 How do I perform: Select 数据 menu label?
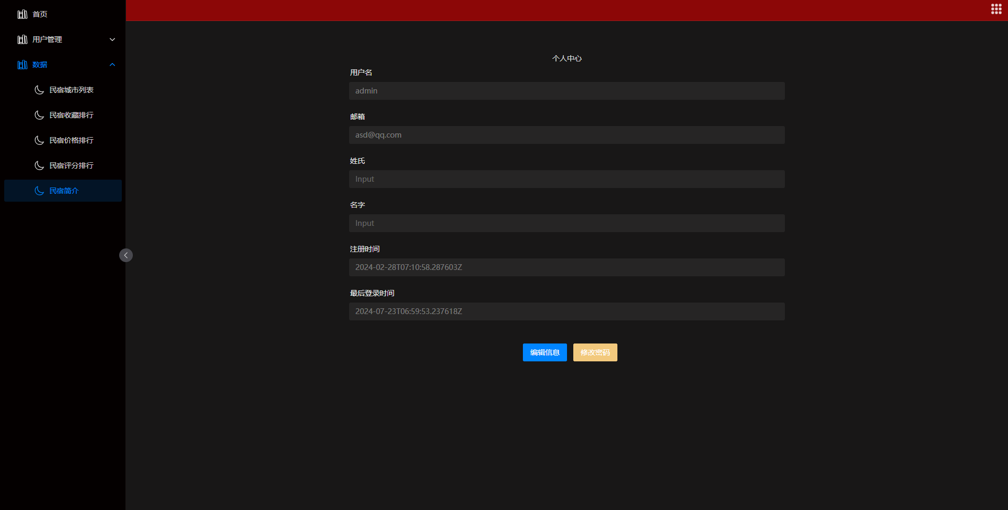click(40, 65)
